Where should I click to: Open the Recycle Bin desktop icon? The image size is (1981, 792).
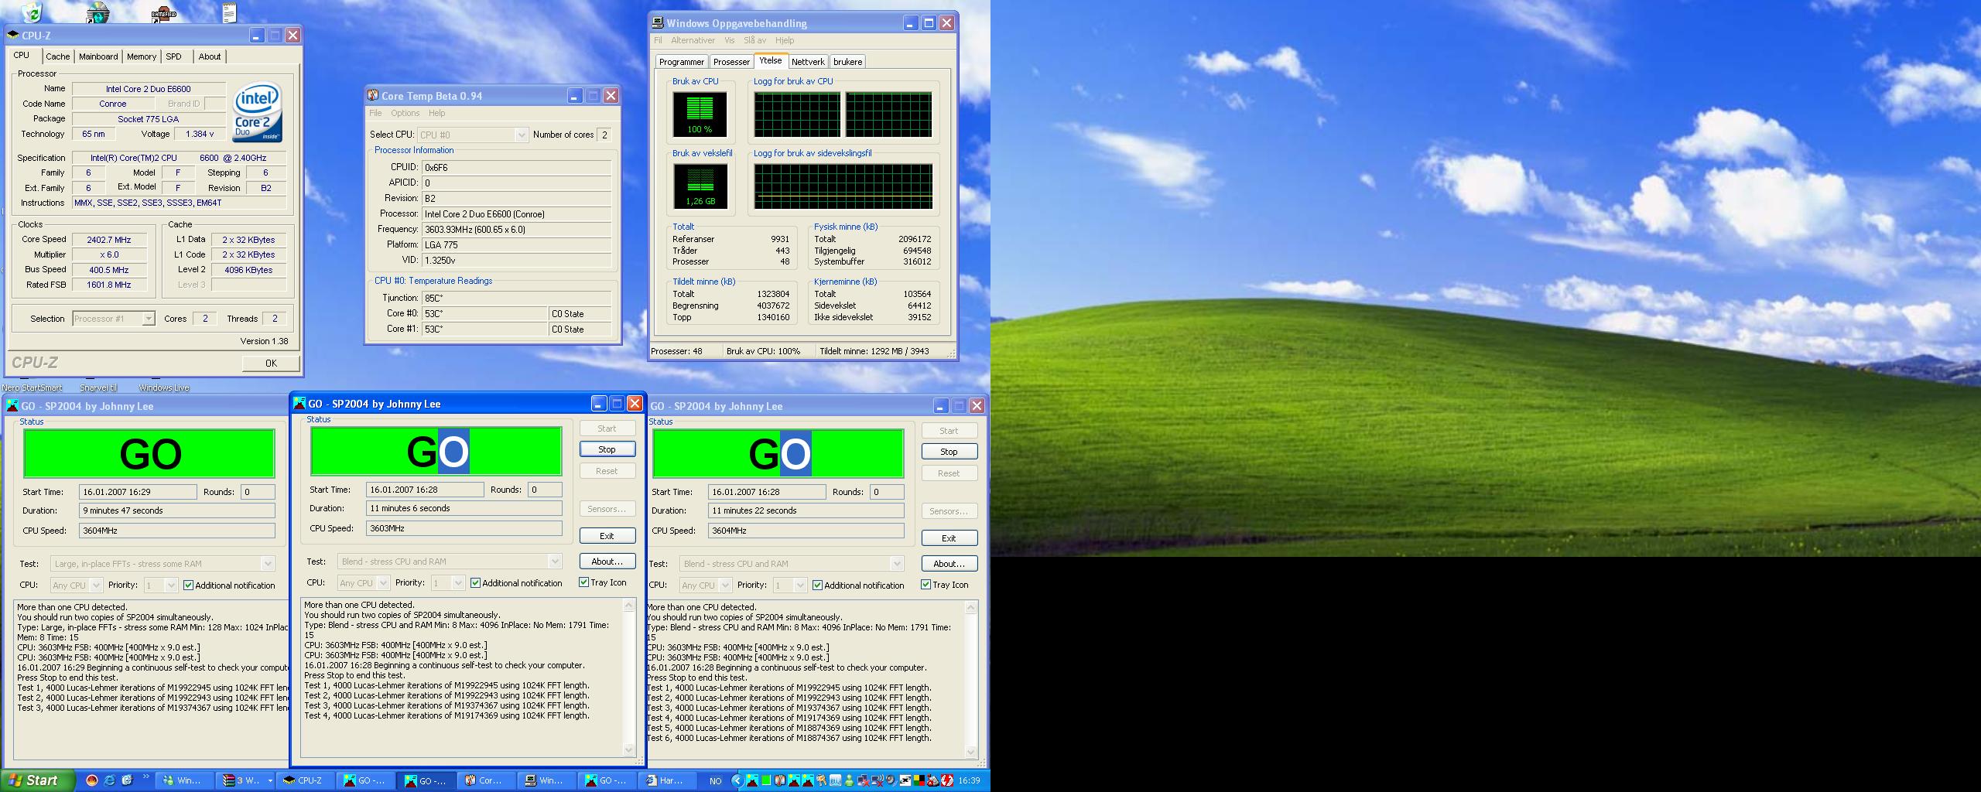32,12
